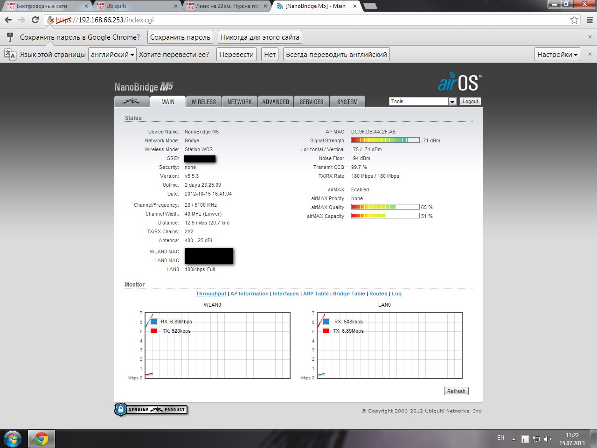This screenshot has height=448, width=597.
Task: Click the '20 / 5100 MHz' frequency value
Action: pos(201,205)
